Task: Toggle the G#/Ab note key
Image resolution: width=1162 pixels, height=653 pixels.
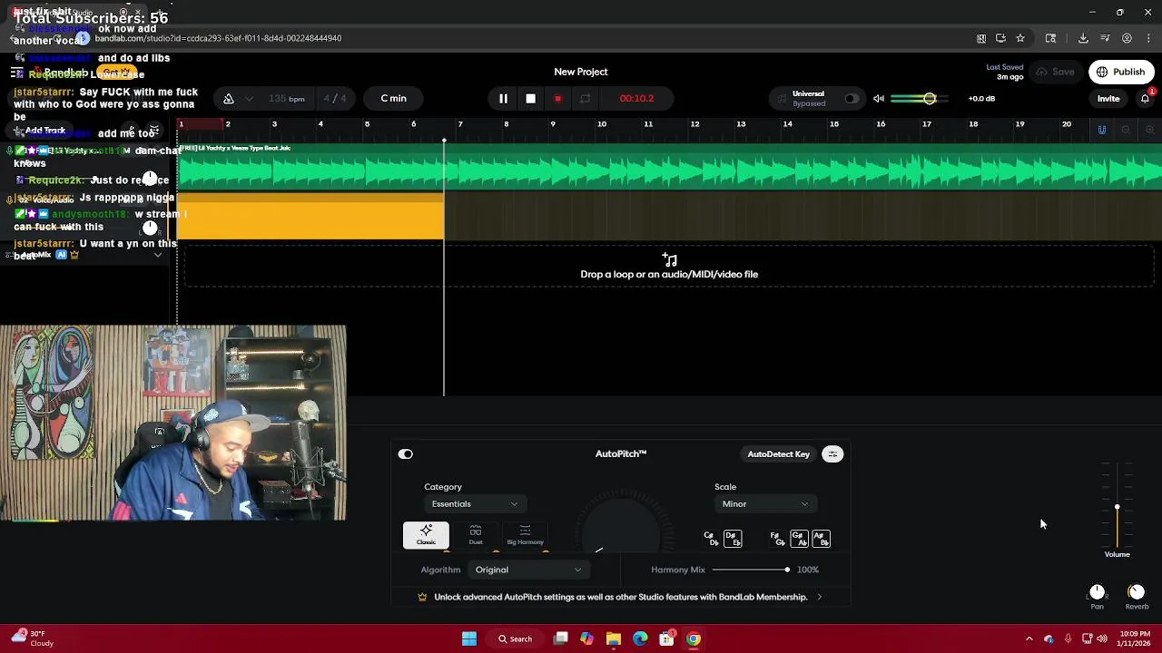Action: [799, 539]
